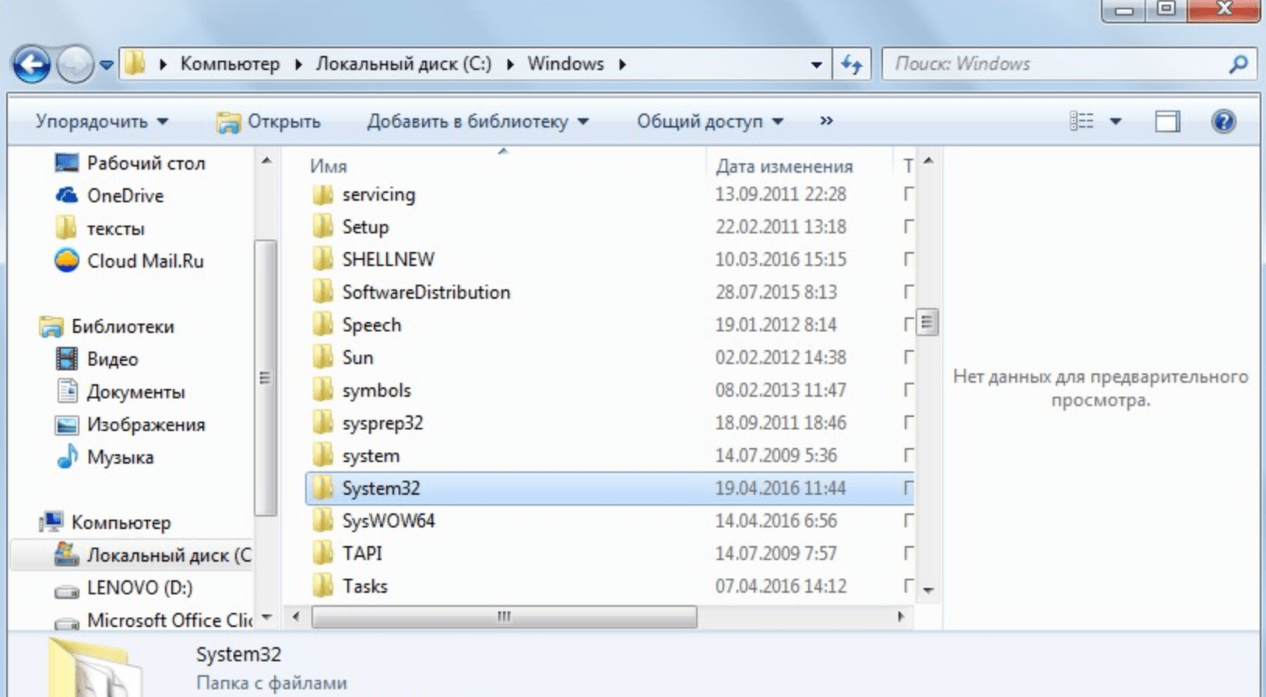Open the Общий доступ menu
Image resolution: width=1266 pixels, height=697 pixels.
pos(709,121)
